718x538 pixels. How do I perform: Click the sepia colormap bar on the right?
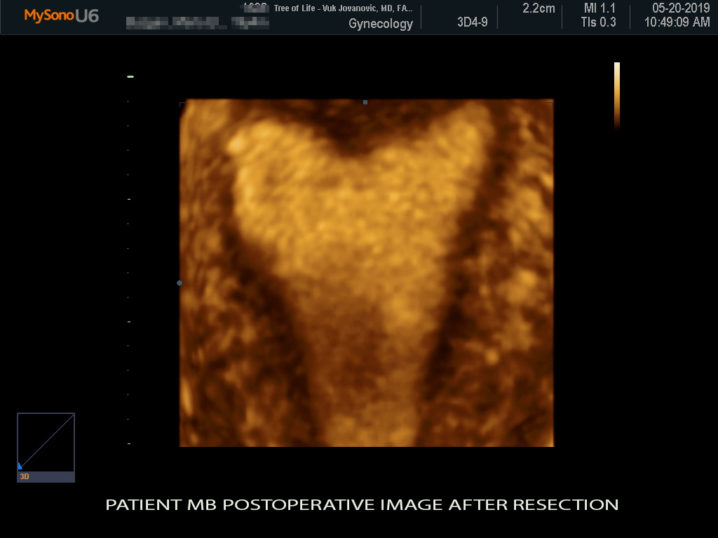616,95
